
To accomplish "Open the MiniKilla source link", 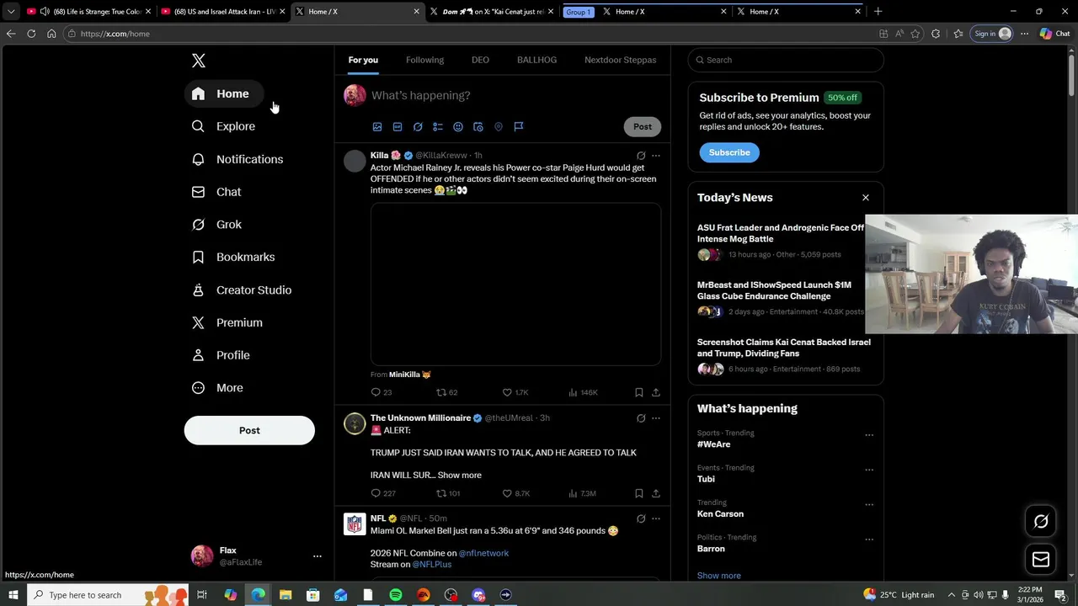I will click(409, 375).
